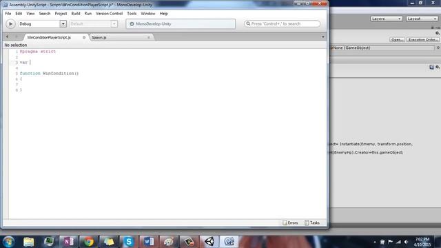The width and height of the screenshot is (441, 248).
Task: Open the View menu
Action: click(x=30, y=14)
